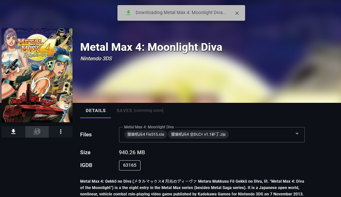Click the Downloading Metal Max 4 notification text
The width and height of the screenshot is (341, 197).
pyautogui.click(x=181, y=13)
